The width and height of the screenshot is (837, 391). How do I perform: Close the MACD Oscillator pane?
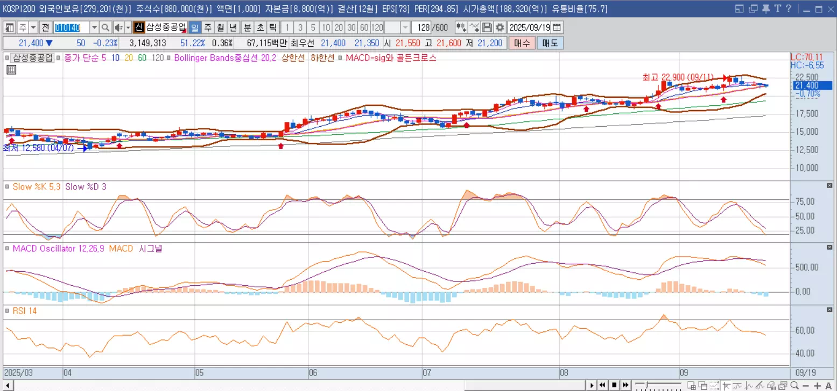829,247
